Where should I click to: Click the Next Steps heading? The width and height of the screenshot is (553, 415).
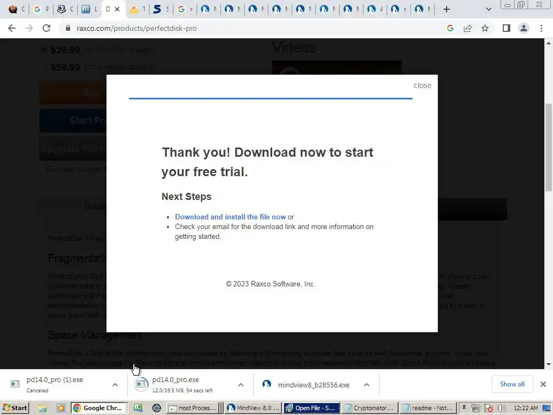click(x=186, y=196)
